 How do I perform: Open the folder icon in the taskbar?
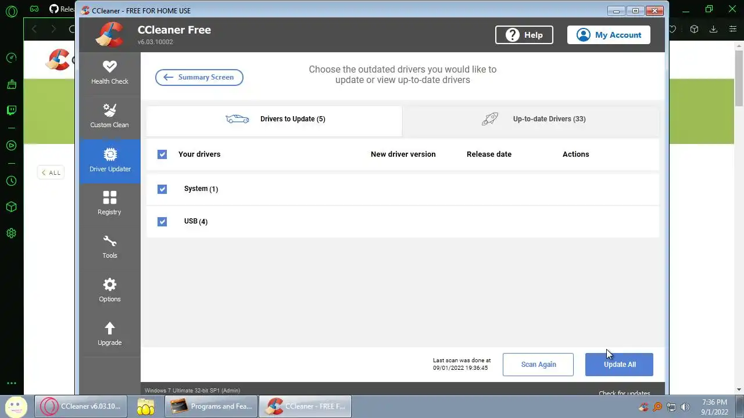[x=146, y=406]
